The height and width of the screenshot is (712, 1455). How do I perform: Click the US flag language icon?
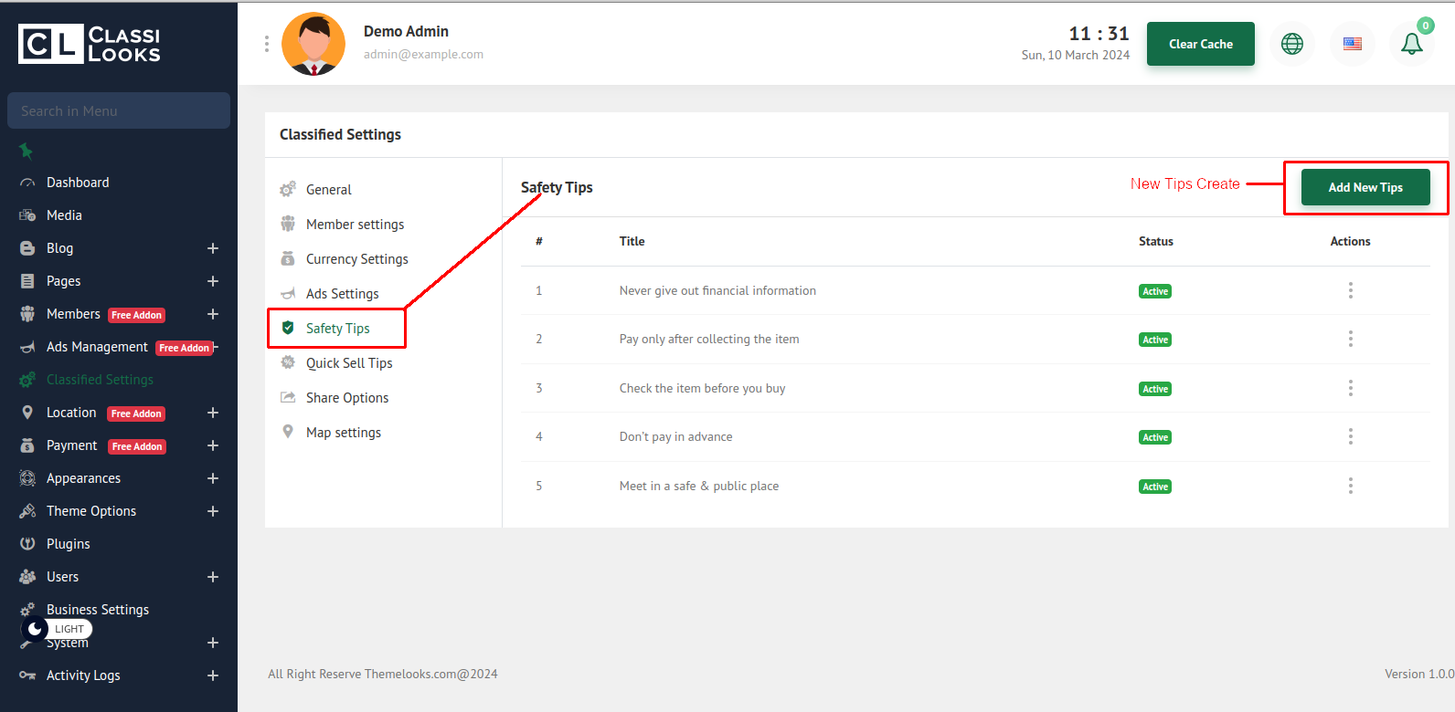pyautogui.click(x=1352, y=44)
